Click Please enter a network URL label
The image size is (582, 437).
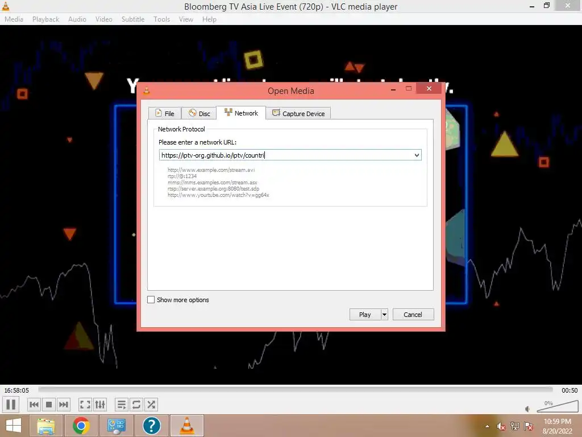point(197,142)
